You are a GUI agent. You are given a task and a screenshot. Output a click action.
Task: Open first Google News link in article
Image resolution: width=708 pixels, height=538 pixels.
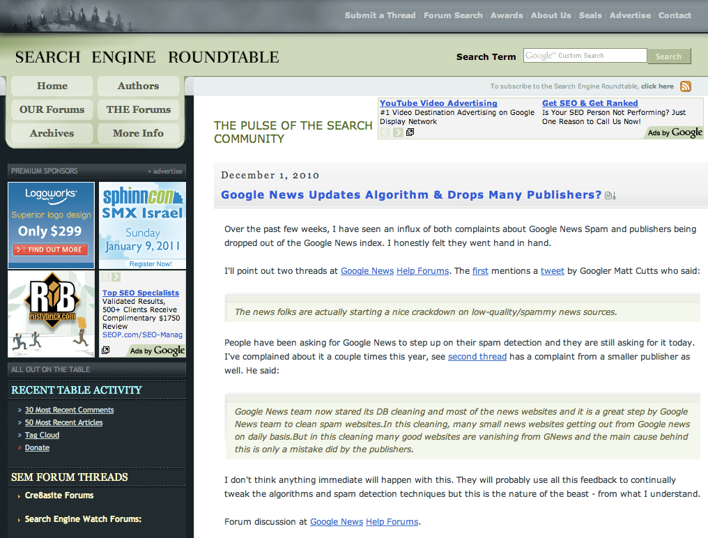click(367, 271)
